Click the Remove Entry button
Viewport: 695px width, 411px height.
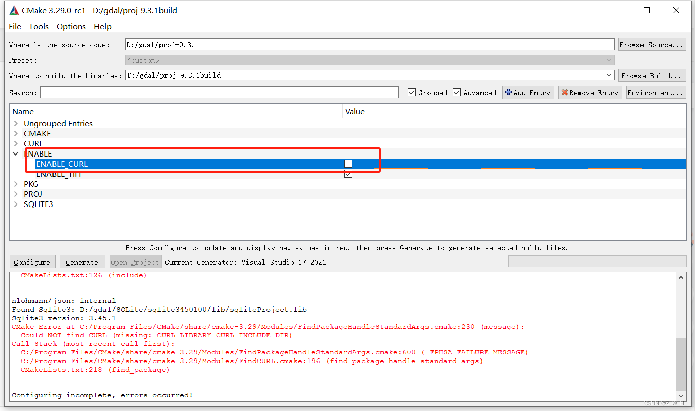pyautogui.click(x=590, y=93)
